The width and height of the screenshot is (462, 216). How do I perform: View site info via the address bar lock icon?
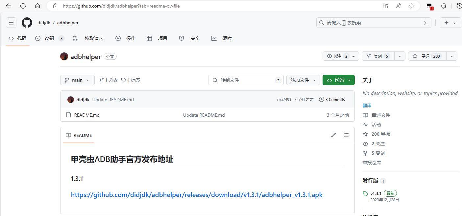pyautogui.click(x=55, y=6)
